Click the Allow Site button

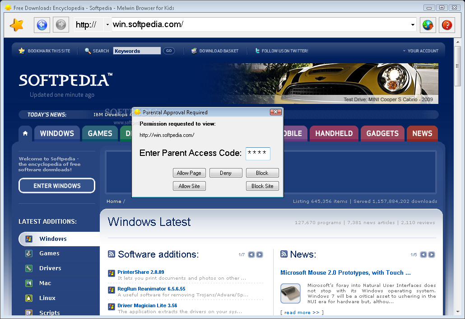pyautogui.click(x=189, y=186)
